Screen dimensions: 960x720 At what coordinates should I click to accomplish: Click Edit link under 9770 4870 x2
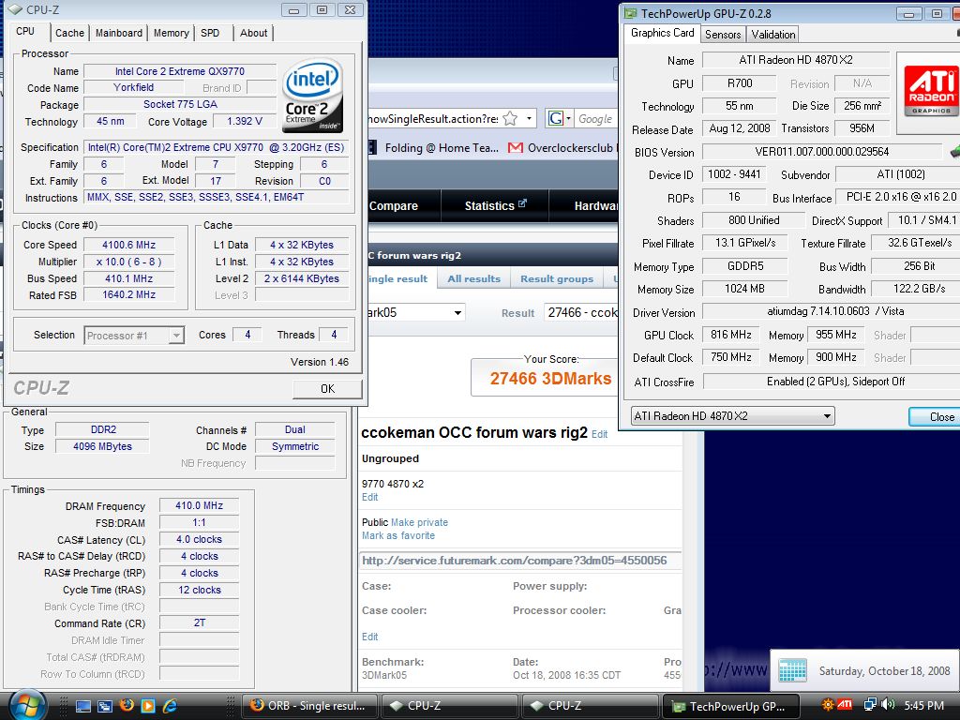click(369, 497)
